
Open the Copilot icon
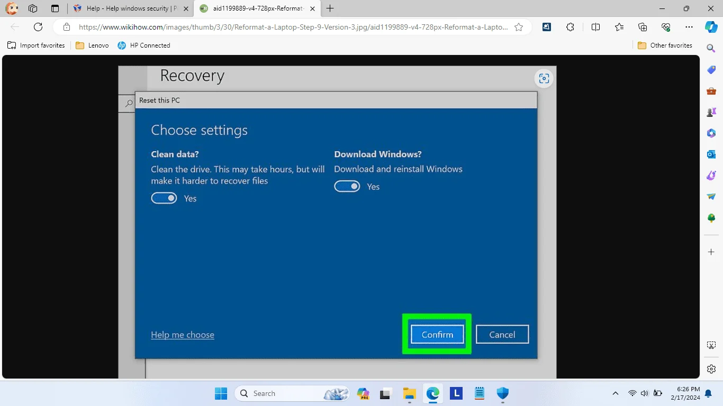tap(711, 27)
